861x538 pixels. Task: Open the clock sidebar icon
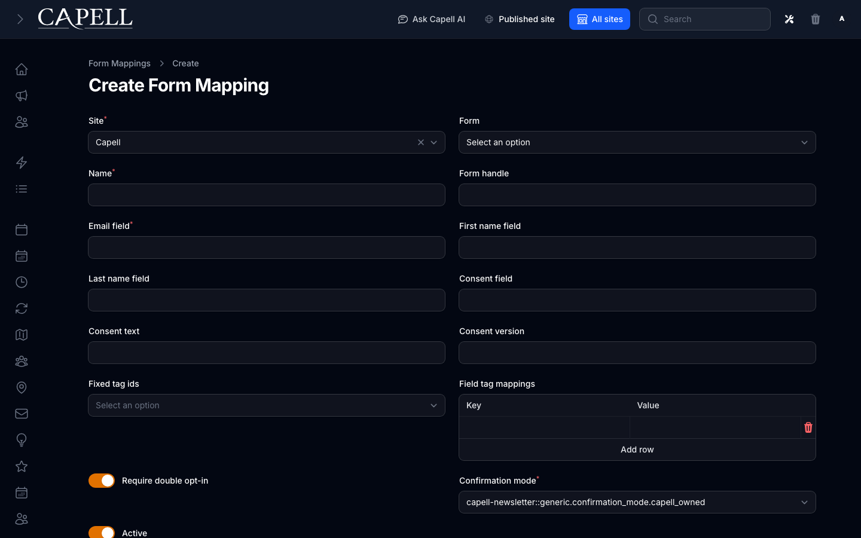click(22, 282)
